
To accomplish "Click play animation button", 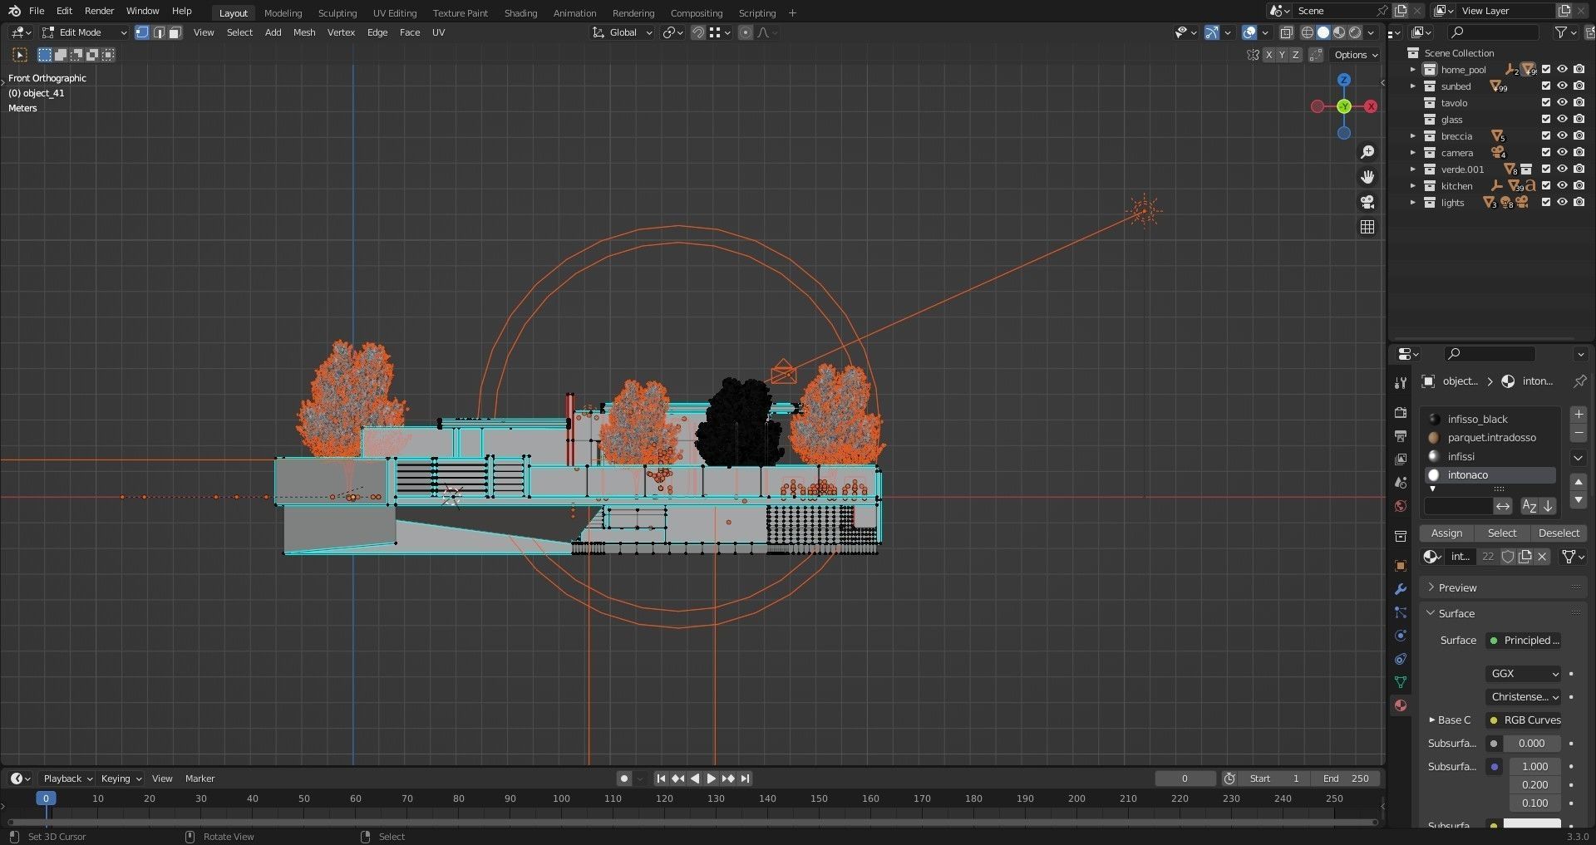I will [712, 779].
